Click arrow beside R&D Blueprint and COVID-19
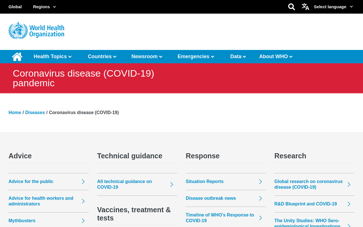 click(349, 204)
